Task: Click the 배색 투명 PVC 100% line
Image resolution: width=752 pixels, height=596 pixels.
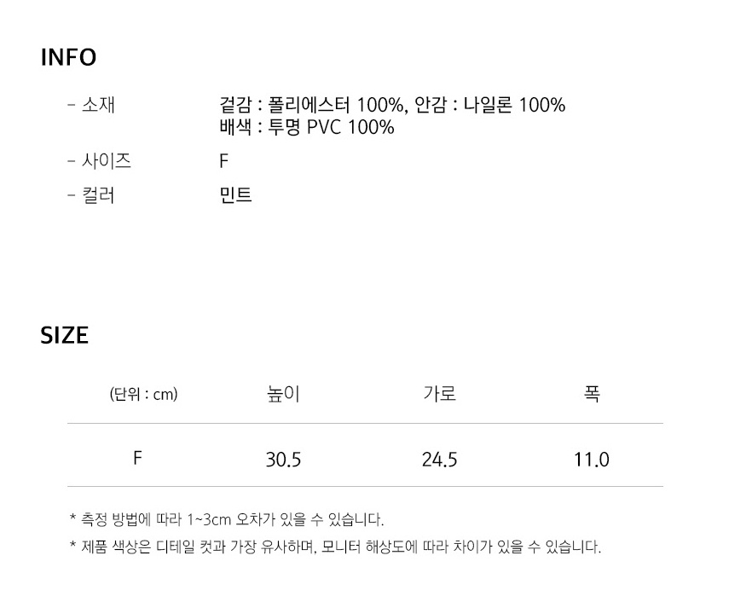Action: [306, 128]
